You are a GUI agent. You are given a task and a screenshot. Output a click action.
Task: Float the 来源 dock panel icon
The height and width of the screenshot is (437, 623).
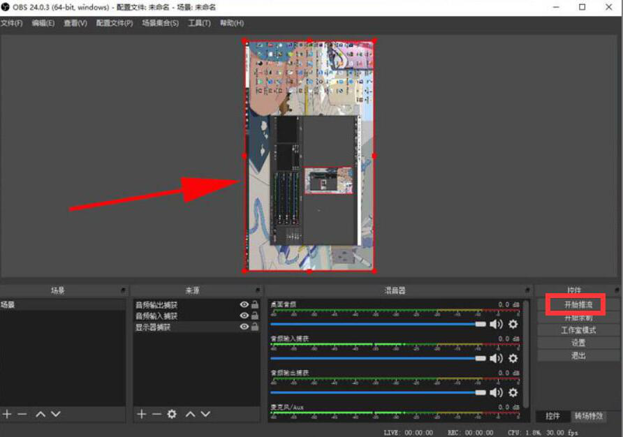(x=258, y=290)
